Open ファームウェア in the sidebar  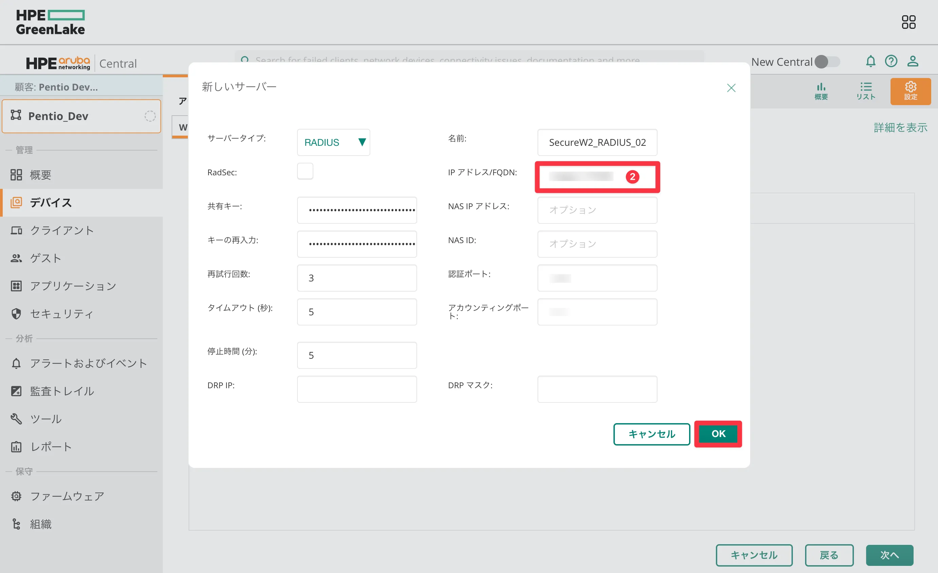pyautogui.click(x=67, y=496)
